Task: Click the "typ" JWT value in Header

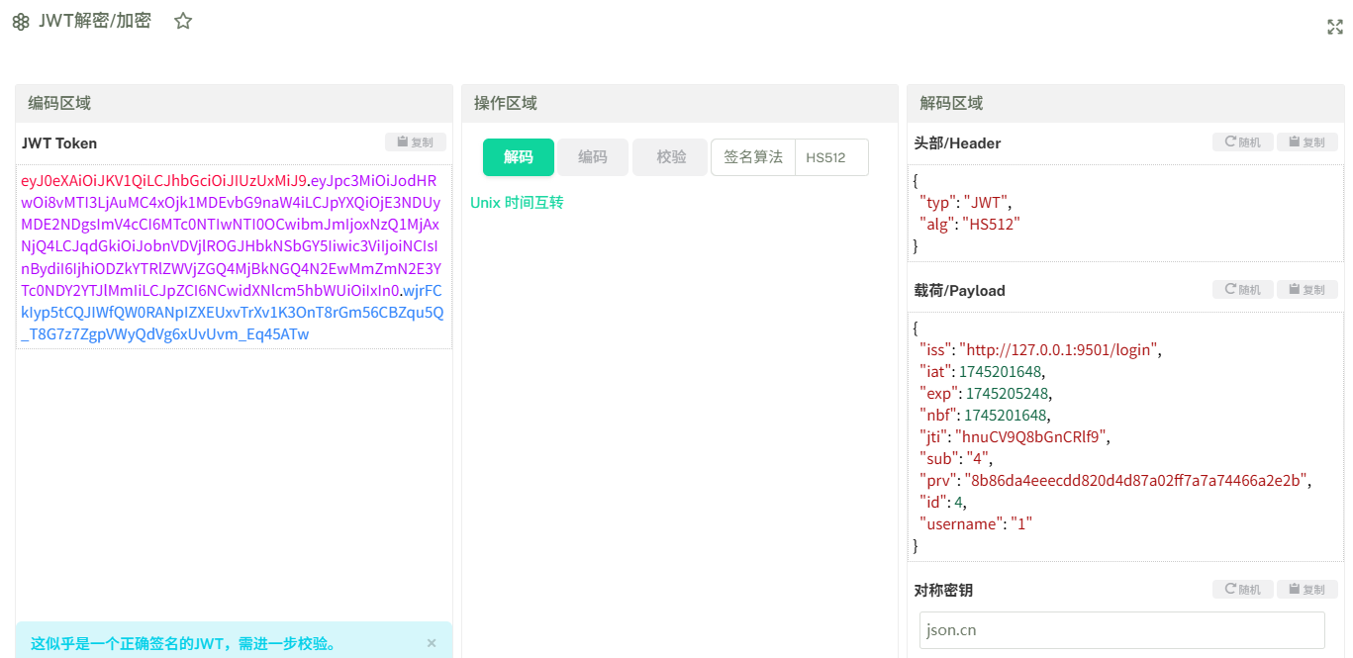Action: [985, 202]
